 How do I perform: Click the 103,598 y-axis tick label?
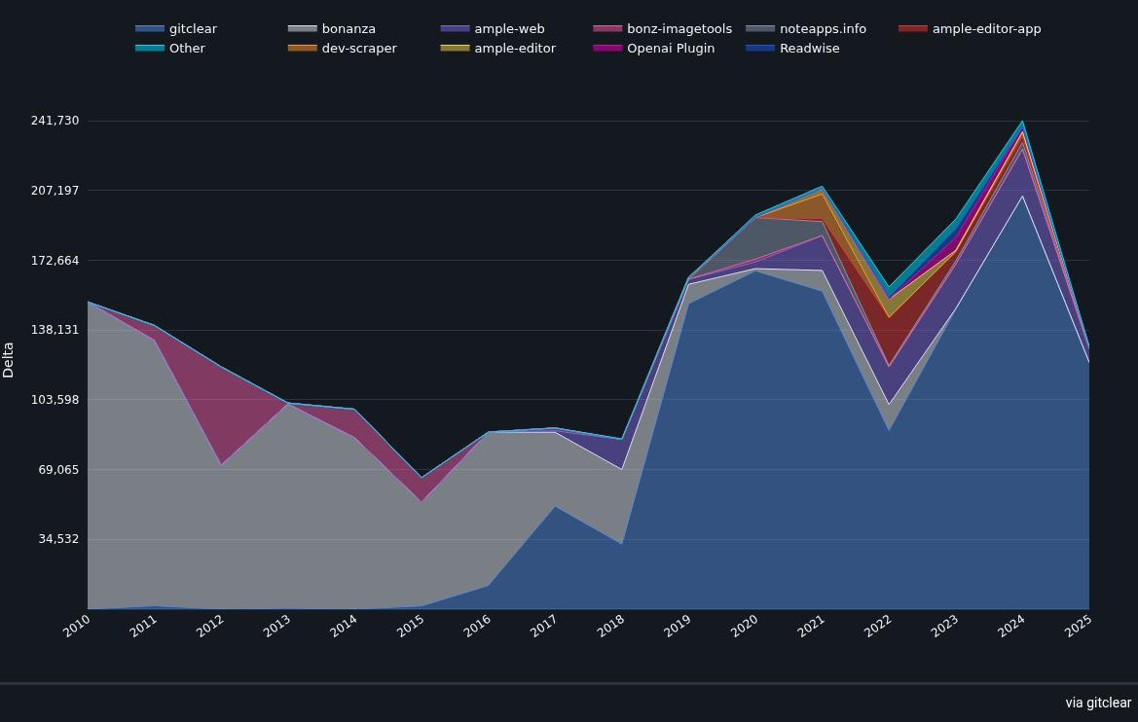pos(55,400)
